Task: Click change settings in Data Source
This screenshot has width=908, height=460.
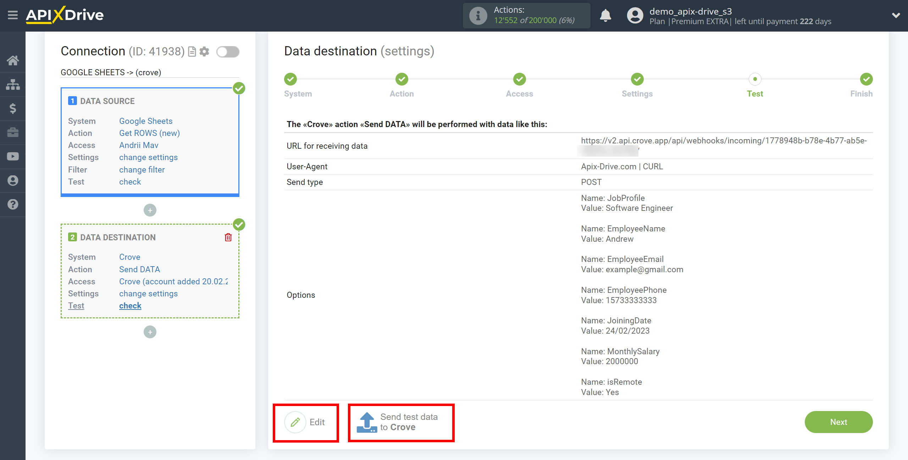Action: (148, 157)
